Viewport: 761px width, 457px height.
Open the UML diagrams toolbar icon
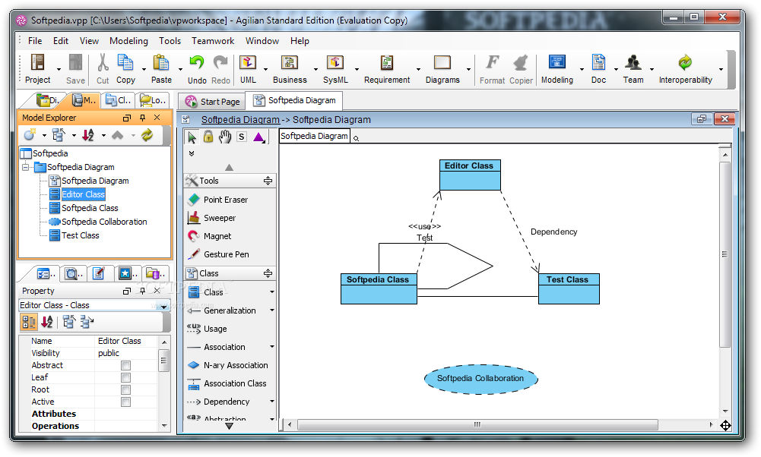(248, 62)
